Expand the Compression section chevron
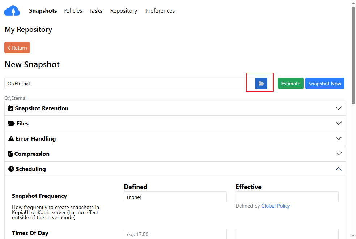Viewport: 356px width, 239px height. tap(338, 154)
